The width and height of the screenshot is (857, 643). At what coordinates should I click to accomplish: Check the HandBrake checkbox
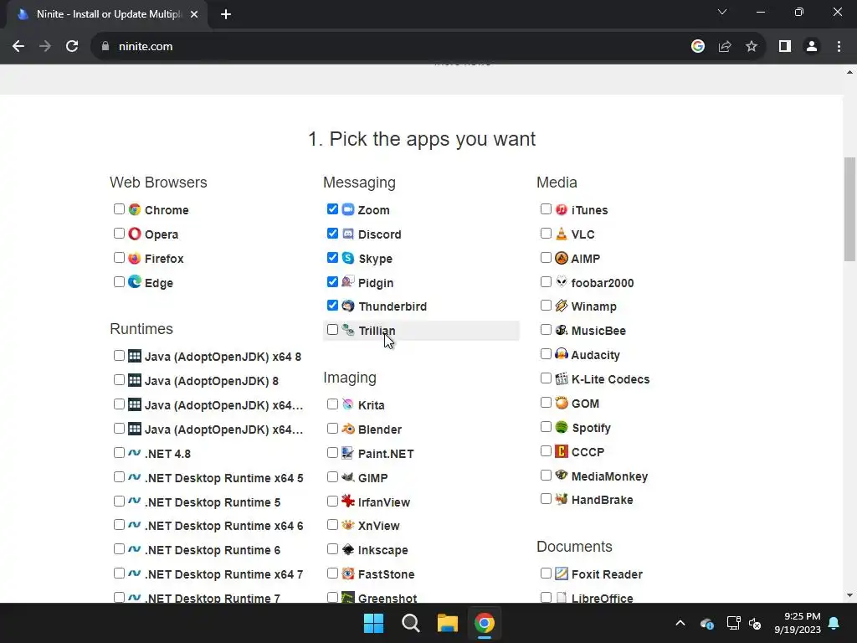pos(546,499)
